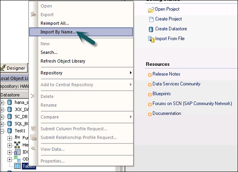Expand the JCK datastore tree node
Screen dimensions: 238x172
point(2,110)
